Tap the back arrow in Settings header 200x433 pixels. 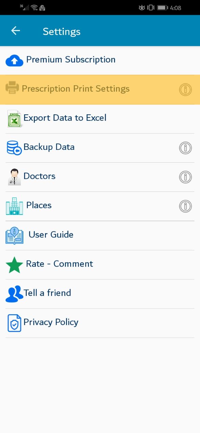tap(16, 31)
